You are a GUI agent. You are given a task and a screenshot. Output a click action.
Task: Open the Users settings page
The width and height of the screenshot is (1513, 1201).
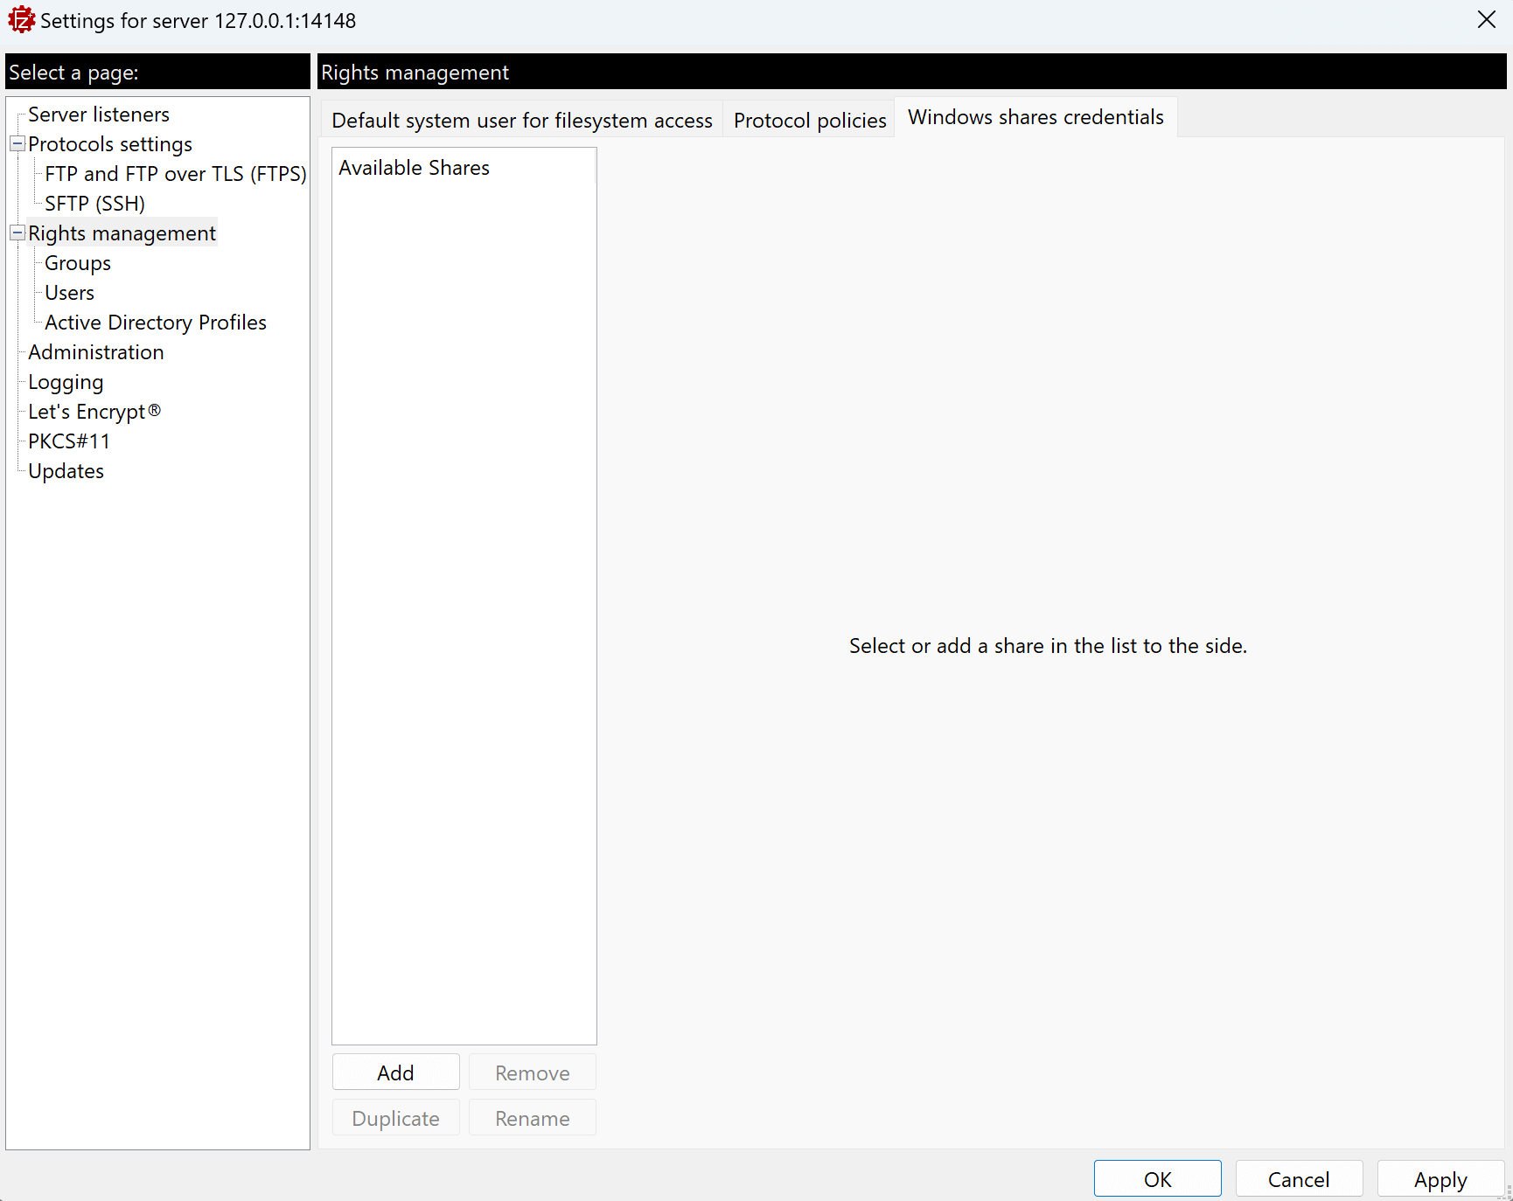pos(69,292)
